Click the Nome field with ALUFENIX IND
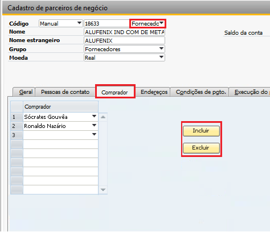Viewport: 270px width, 232px height. 124,32
